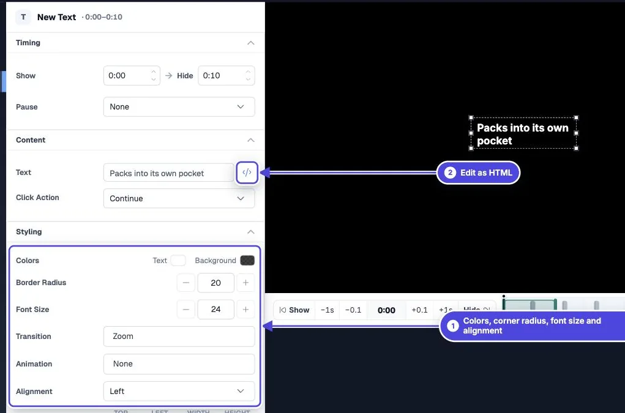Decrease the Border Radius value
This screenshot has height=413, width=625.
[185, 283]
